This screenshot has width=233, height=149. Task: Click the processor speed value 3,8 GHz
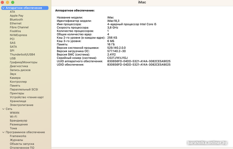pos(113,28)
